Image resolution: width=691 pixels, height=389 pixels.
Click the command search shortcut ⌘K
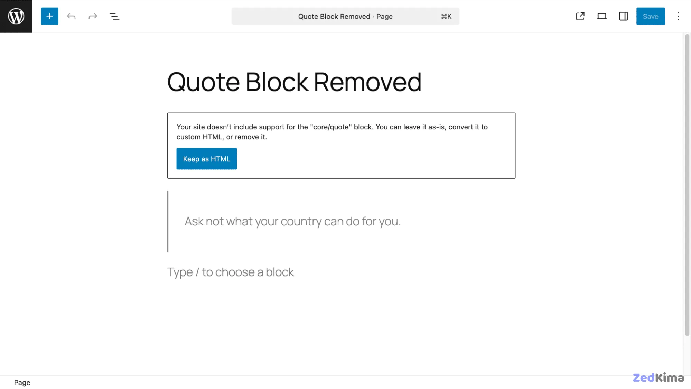446,16
